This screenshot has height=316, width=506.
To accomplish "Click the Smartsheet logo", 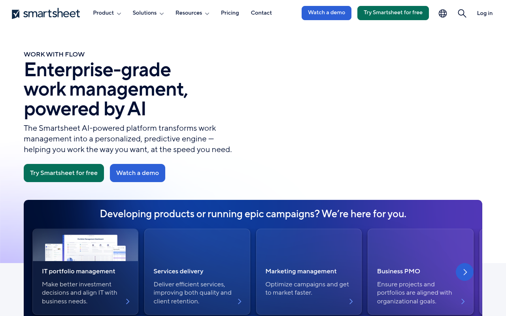I will (46, 13).
